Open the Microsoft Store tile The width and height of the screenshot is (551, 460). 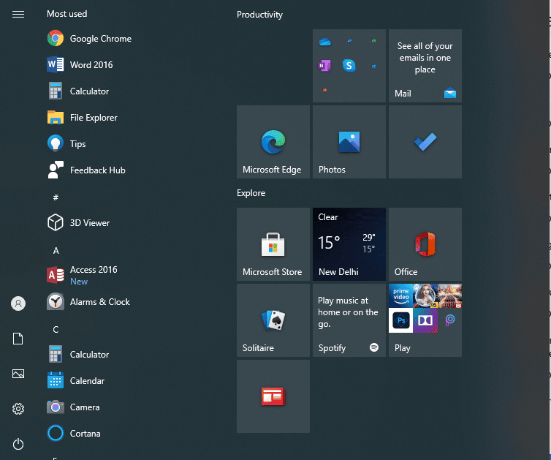pos(273,244)
